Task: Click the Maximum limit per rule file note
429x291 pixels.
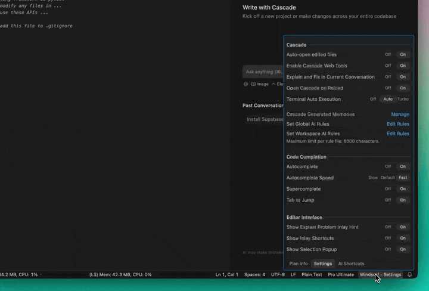Action: [x=332, y=141]
